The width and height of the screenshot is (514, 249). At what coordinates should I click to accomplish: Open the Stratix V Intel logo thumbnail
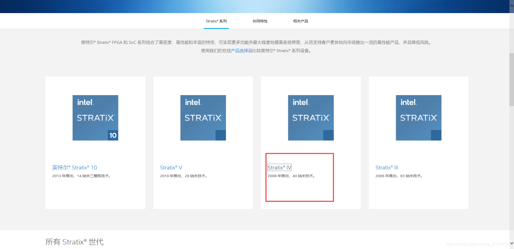(x=203, y=118)
